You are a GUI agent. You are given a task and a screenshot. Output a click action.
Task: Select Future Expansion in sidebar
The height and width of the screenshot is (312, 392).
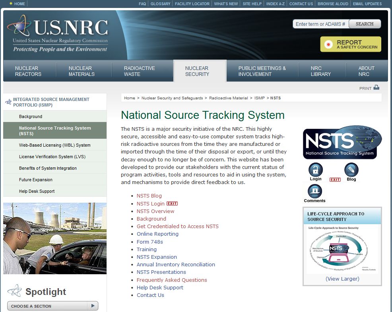pyautogui.click(x=55, y=180)
